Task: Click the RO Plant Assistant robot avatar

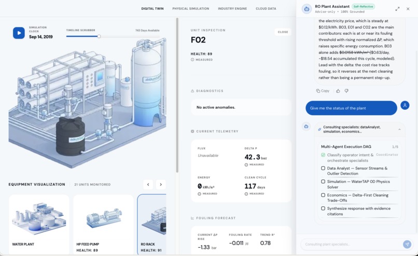Action: click(x=306, y=9)
